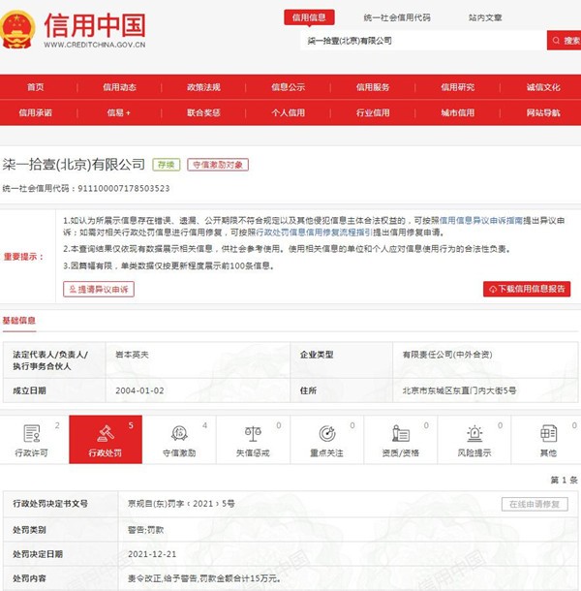The width and height of the screenshot is (581, 591).
Task: Click the 第 1 条 record indicator
Action: [564, 480]
